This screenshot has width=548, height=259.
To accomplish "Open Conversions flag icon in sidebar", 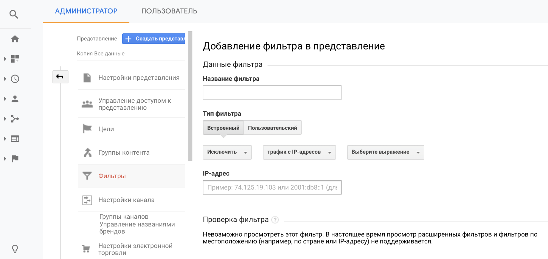I will (x=15, y=159).
